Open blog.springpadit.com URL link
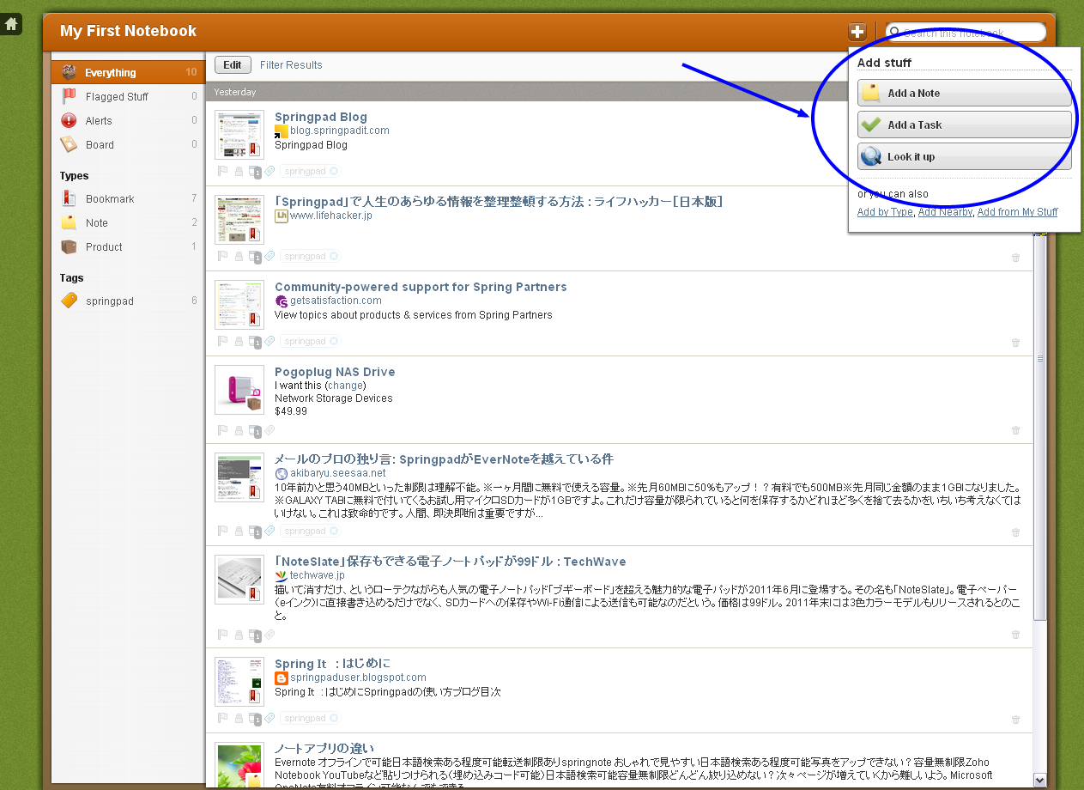The height and width of the screenshot is (790, 1084). [x=340, y=131]
